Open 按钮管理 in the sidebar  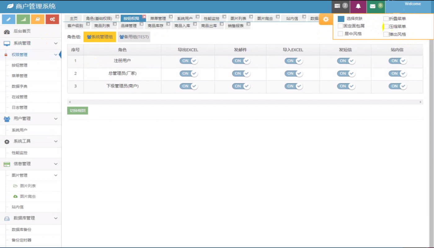pyautogui.click(x=20, y=65)
